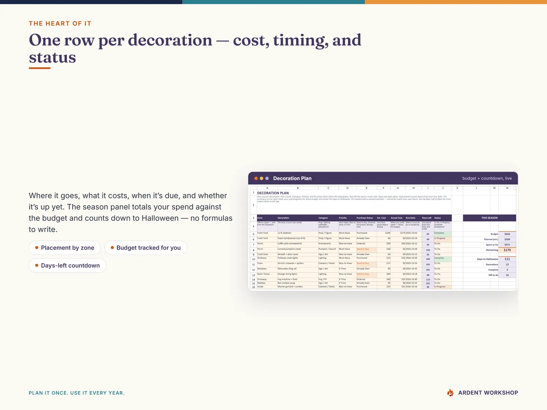The image size is (547, 410).
Task: Click the yellow dot in Decoration Plan title bar
Action: [x=262, y=178]
